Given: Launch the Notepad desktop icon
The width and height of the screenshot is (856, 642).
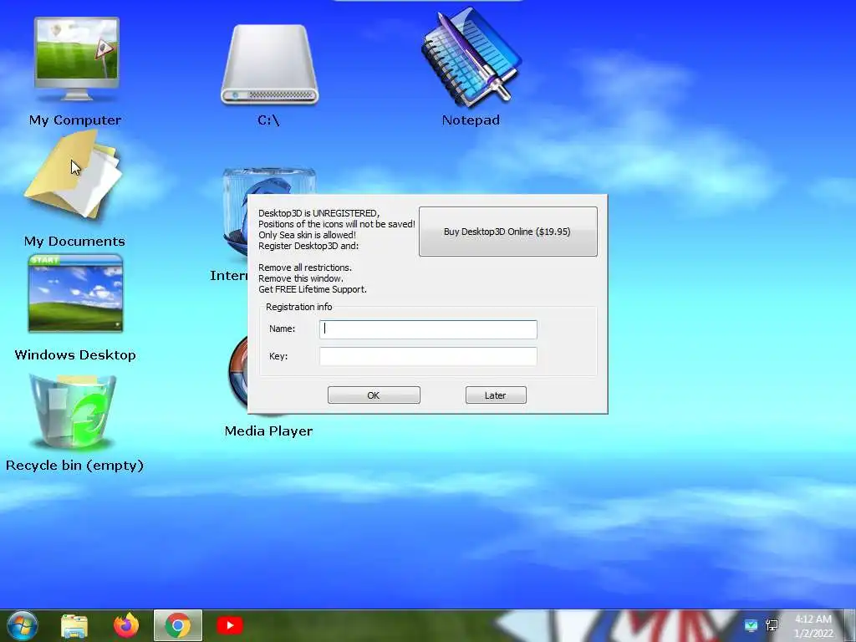Looking at the screenshot, I should click(x=471, y=57).
